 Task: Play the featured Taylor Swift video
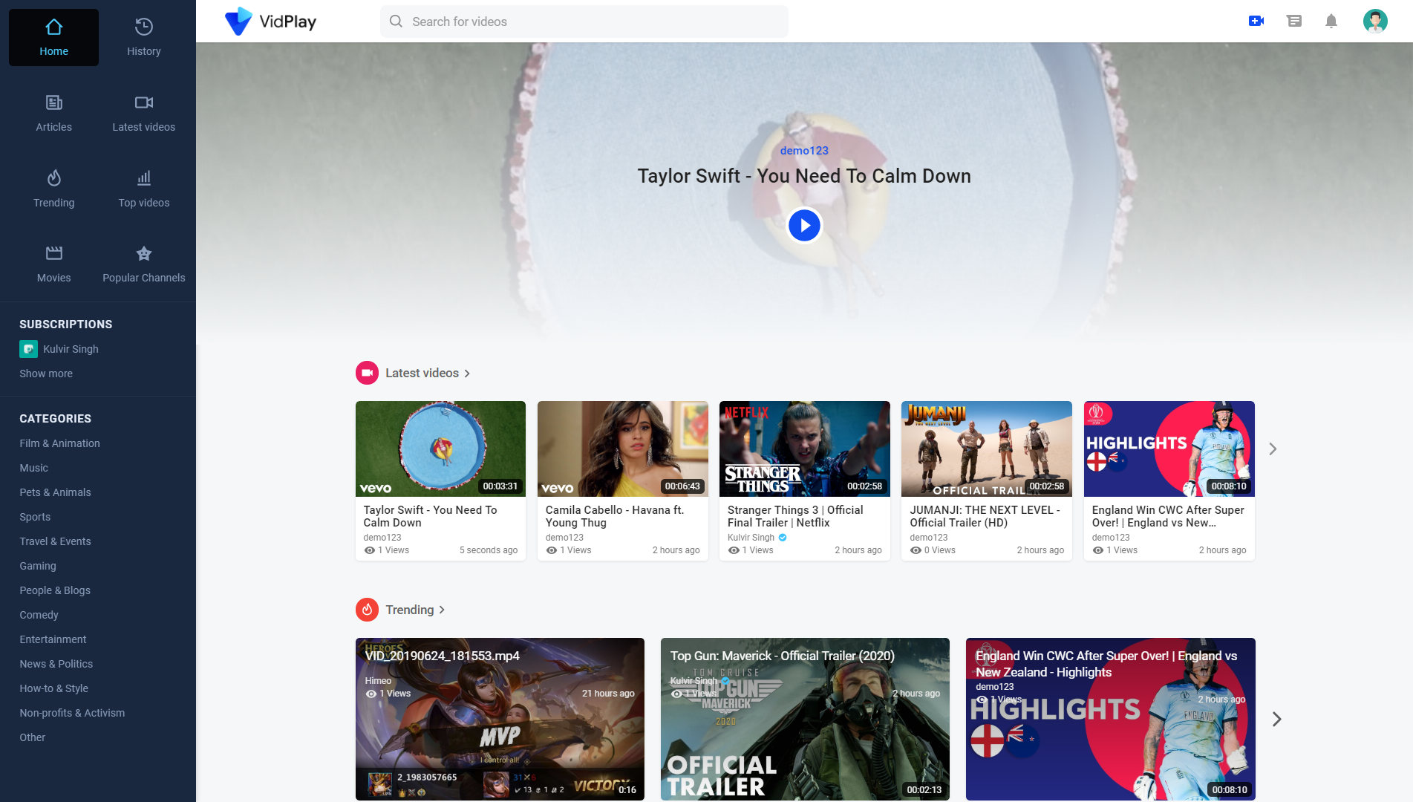coord(804,225)
